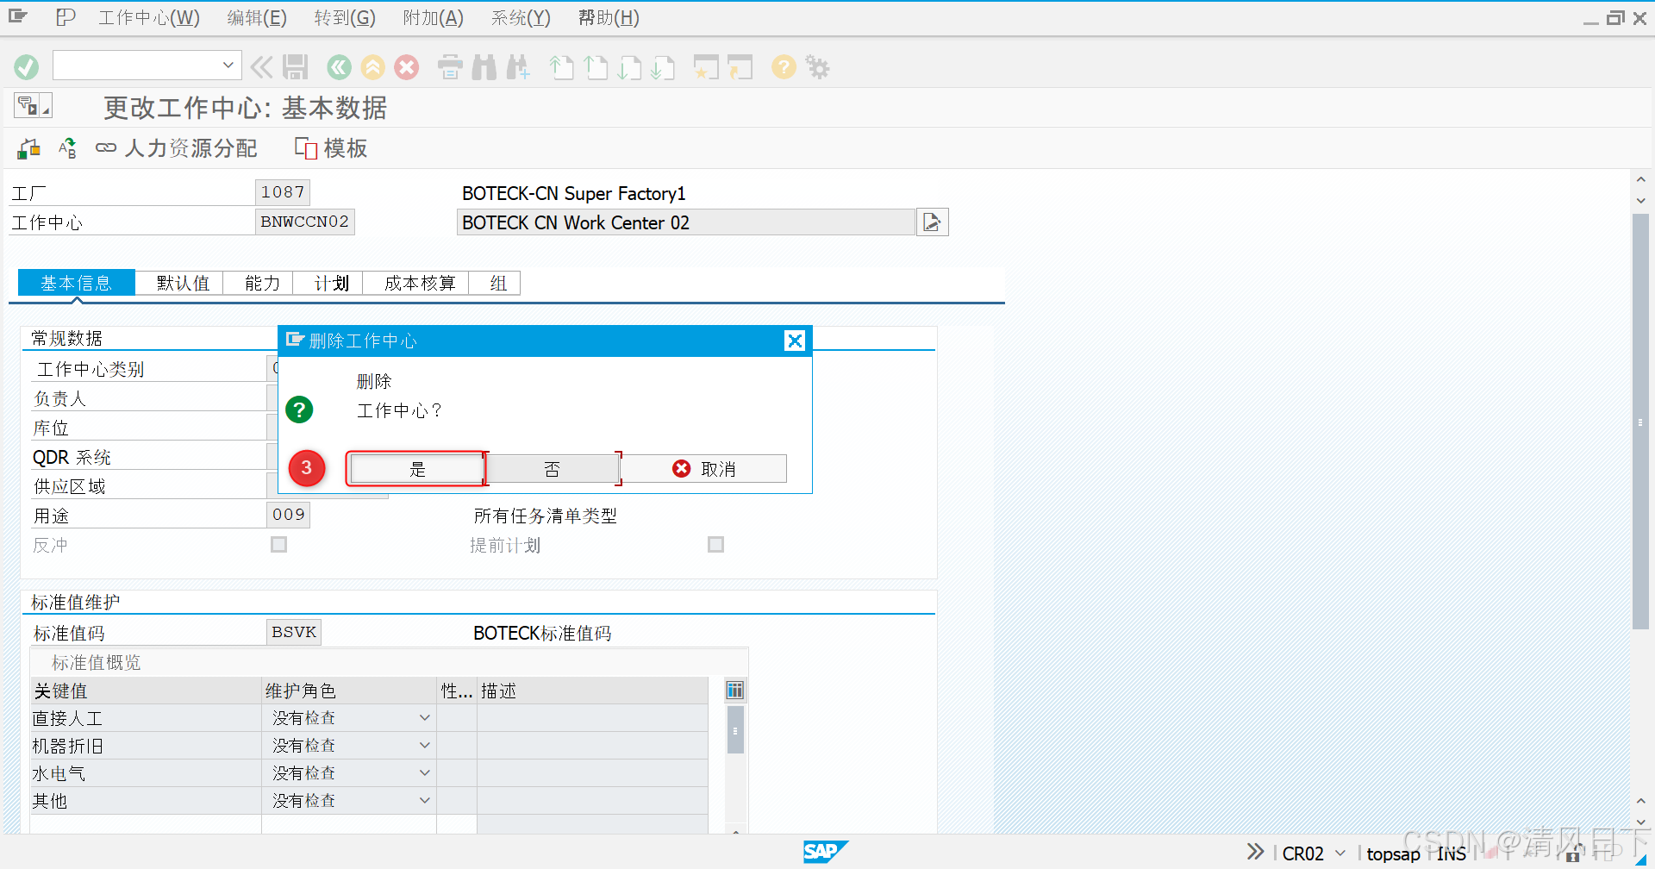This screenshot has height=869, width=1655.
Task: Open 其他 维护角色 dropdown
Action: 424,801
